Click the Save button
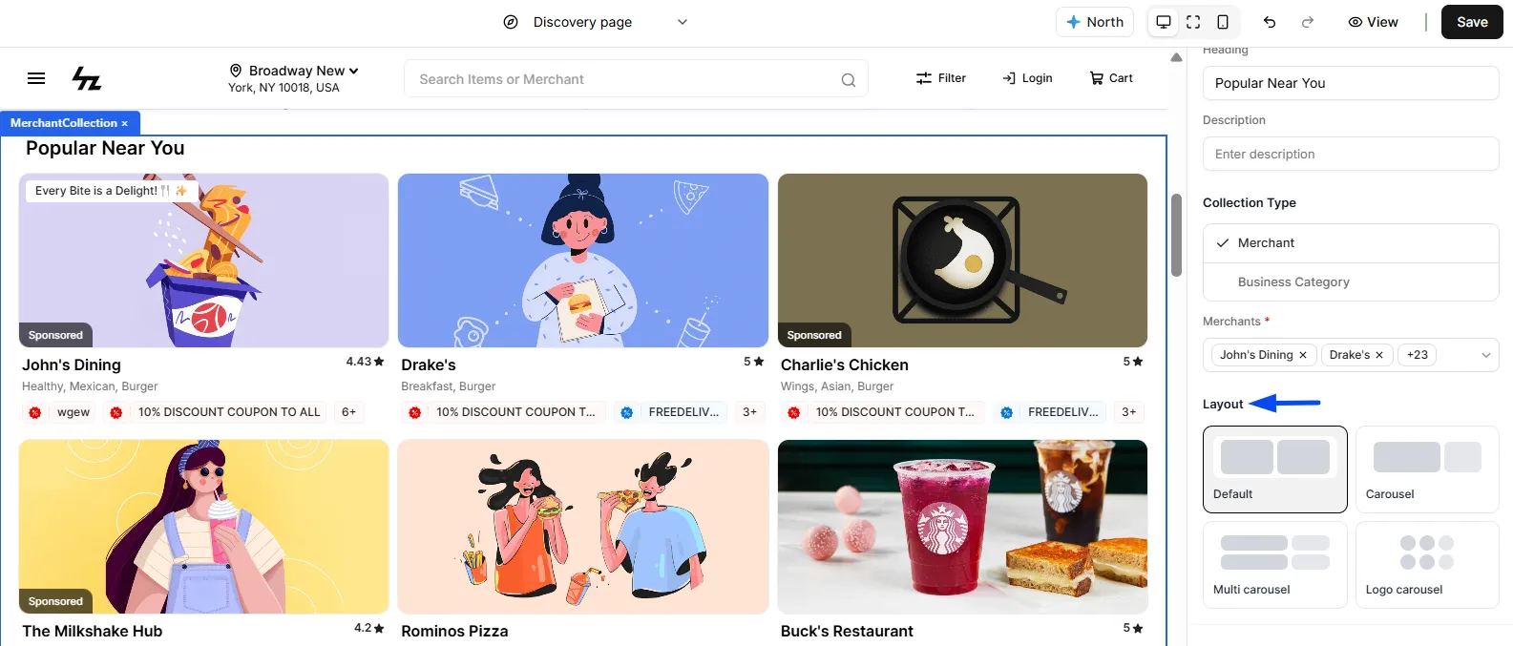The width and height of the screenshot is (1513, 646). click(x=1472, y=22)
